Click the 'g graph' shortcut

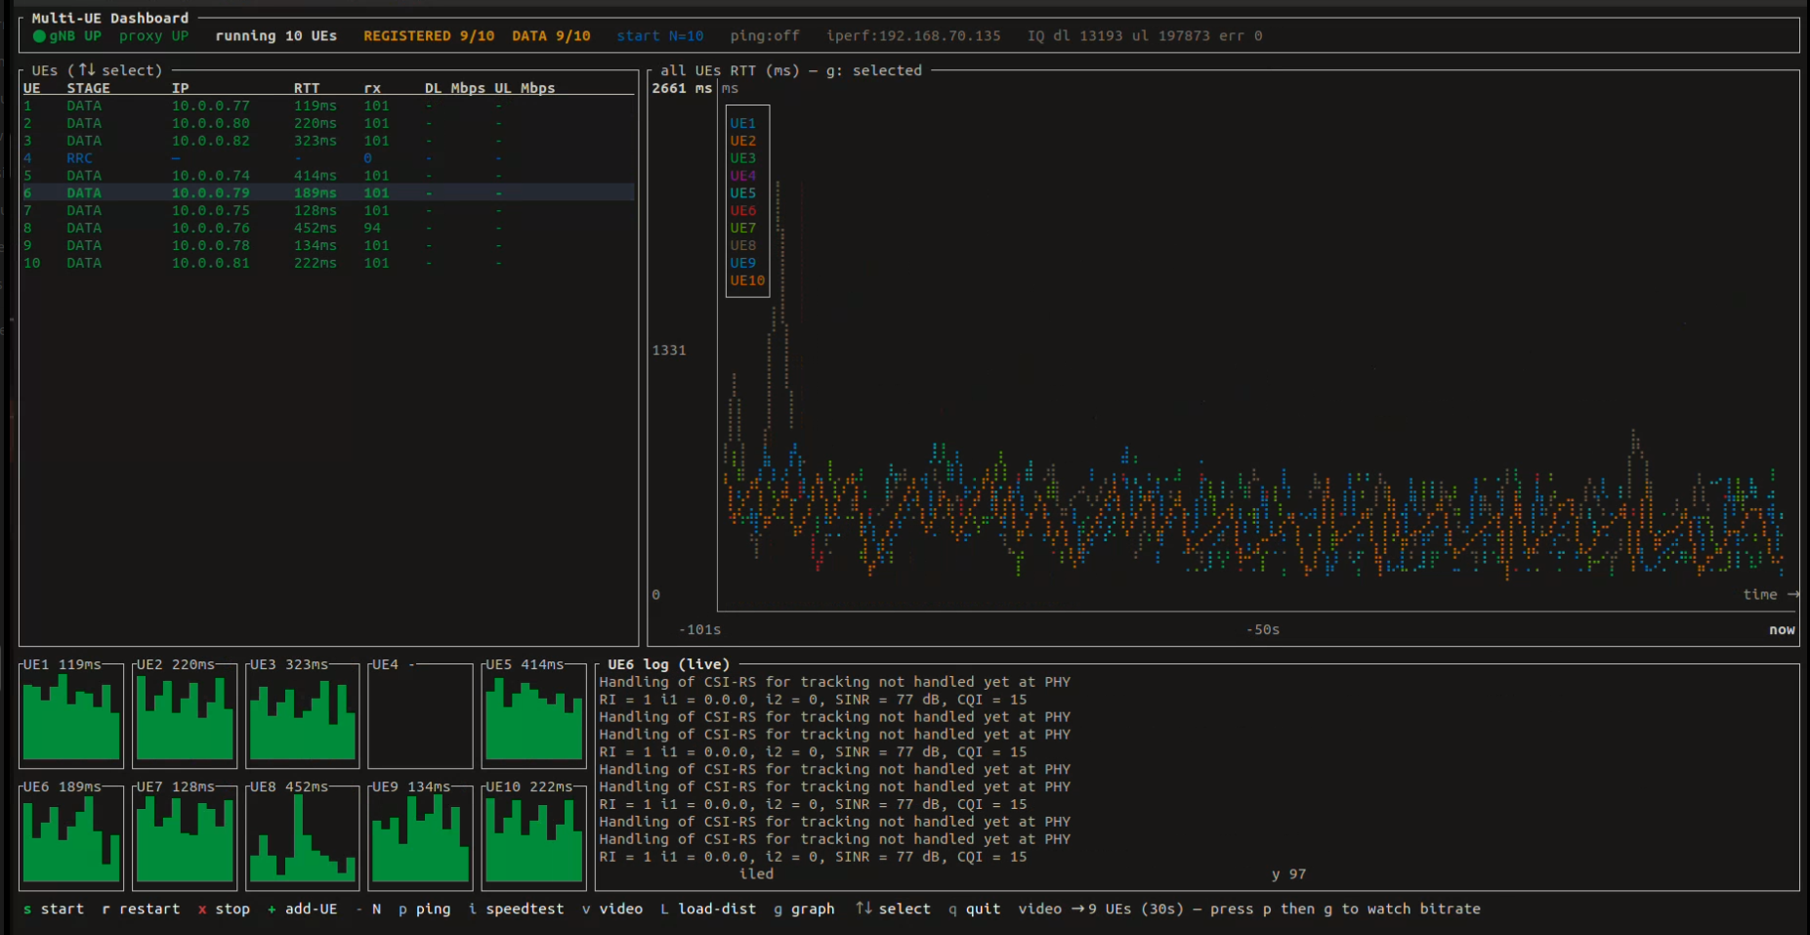point(804,909)
